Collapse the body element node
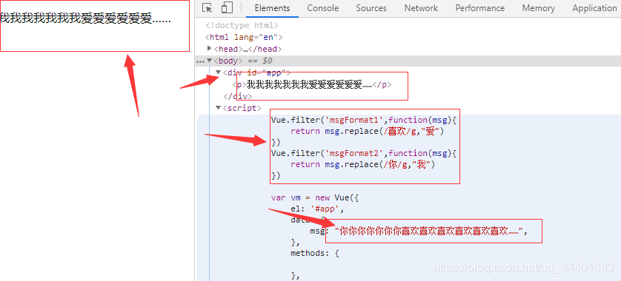The width and height of the screenshot is (621, 281). pyautogui.click(x=210, y=61)
